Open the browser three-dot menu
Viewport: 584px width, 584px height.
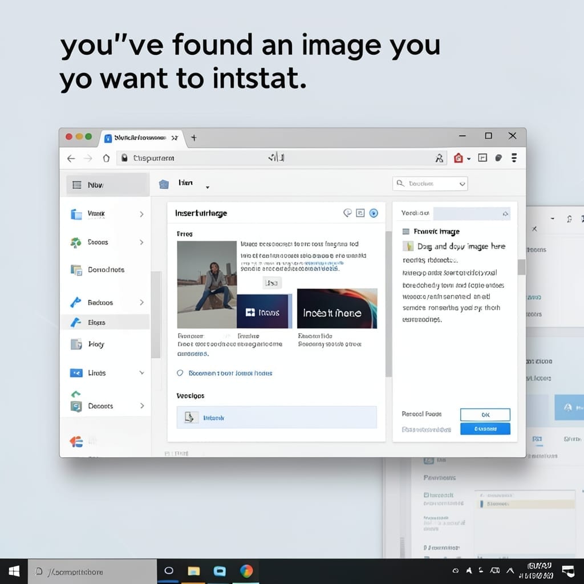[x=514, y=158]
